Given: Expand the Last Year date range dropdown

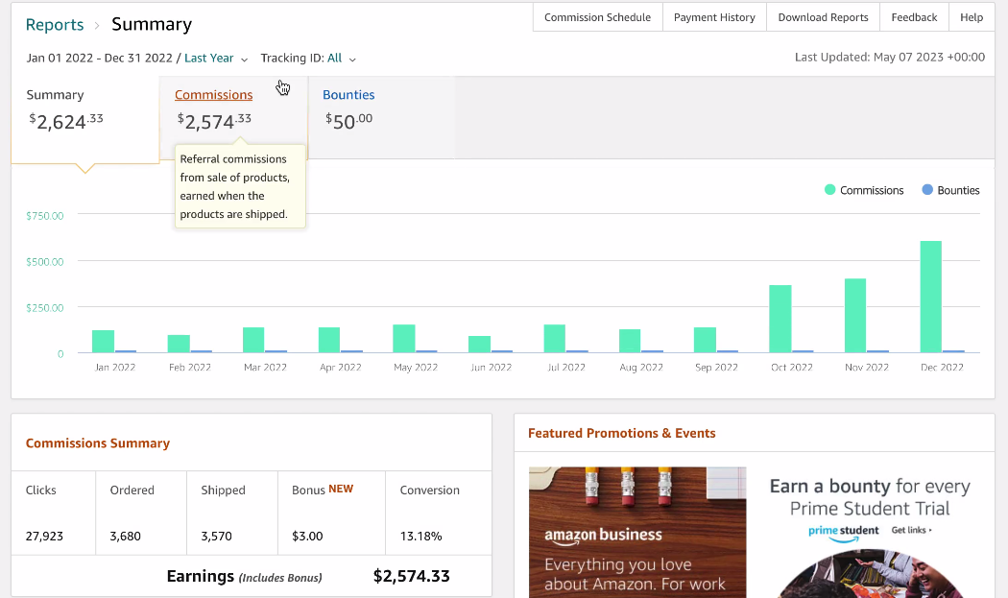Looking at the screenshot, I should (x=216, y=58).
